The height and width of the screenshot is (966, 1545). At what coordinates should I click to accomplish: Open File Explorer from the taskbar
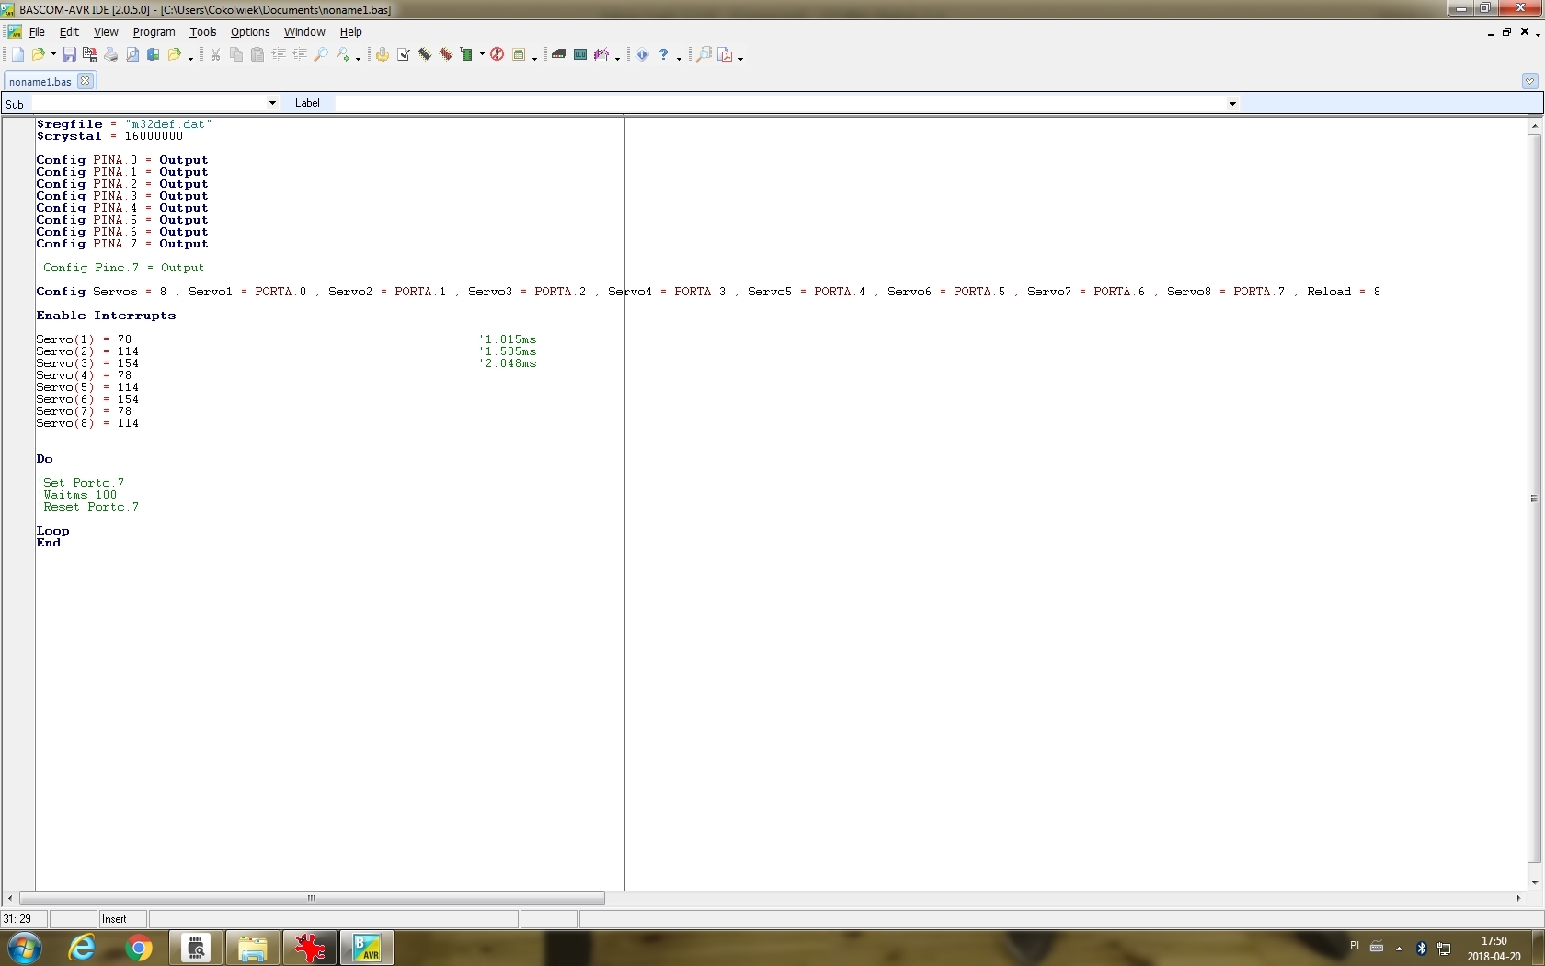coord(252,948)
